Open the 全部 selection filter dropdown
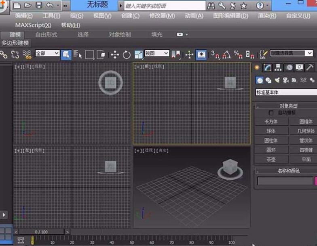Image resolution: width=317 pixels, height=246 pixels. (x=47, y=53)
